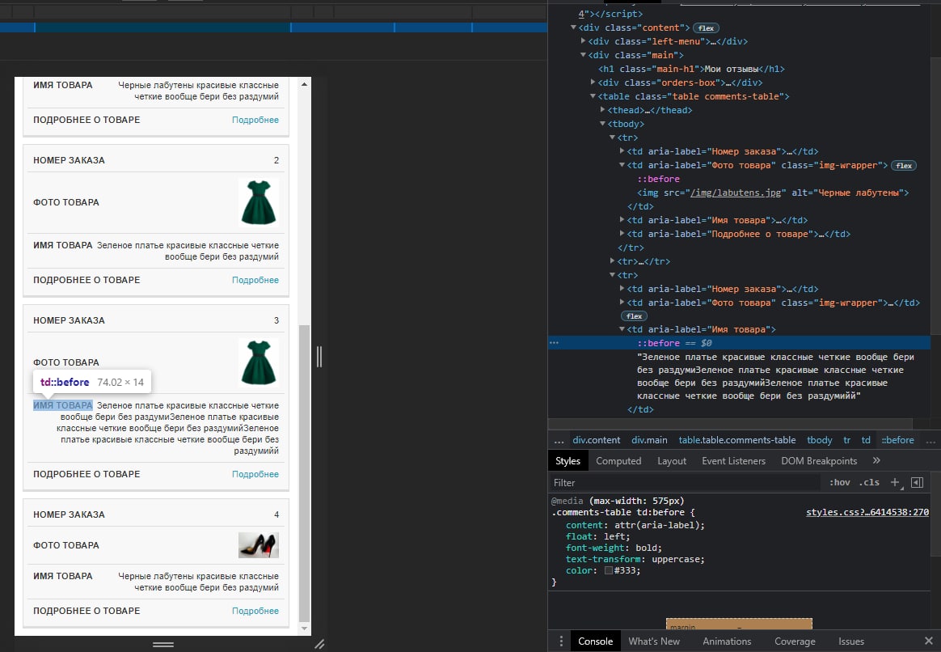This screenshot has height=652, width=941.
Task: Open the #333 color swatch picker
Action: [609, 570]
